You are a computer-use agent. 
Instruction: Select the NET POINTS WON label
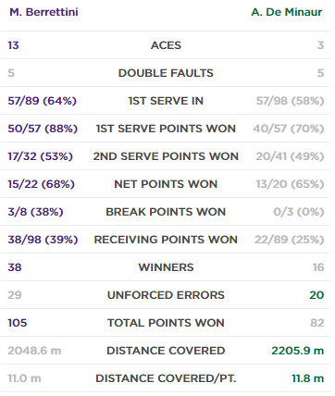pos(166,184)
